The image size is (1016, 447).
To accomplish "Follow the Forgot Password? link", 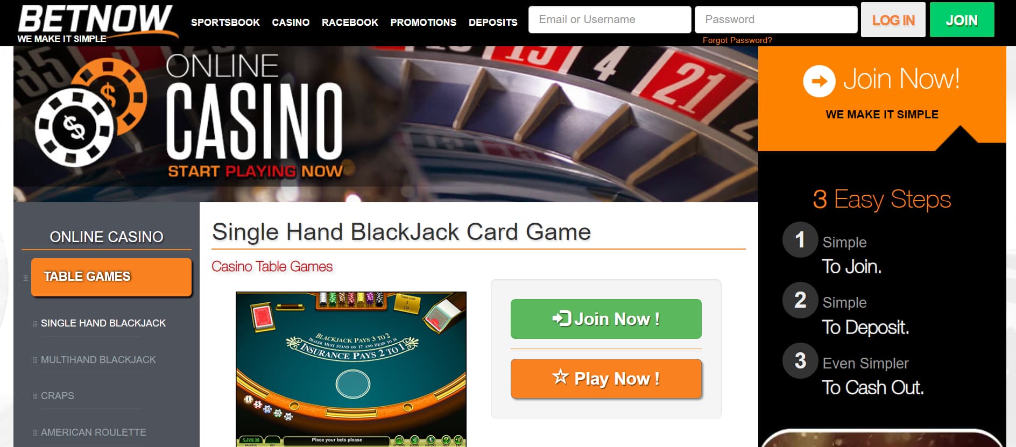I will pos(737,40).
